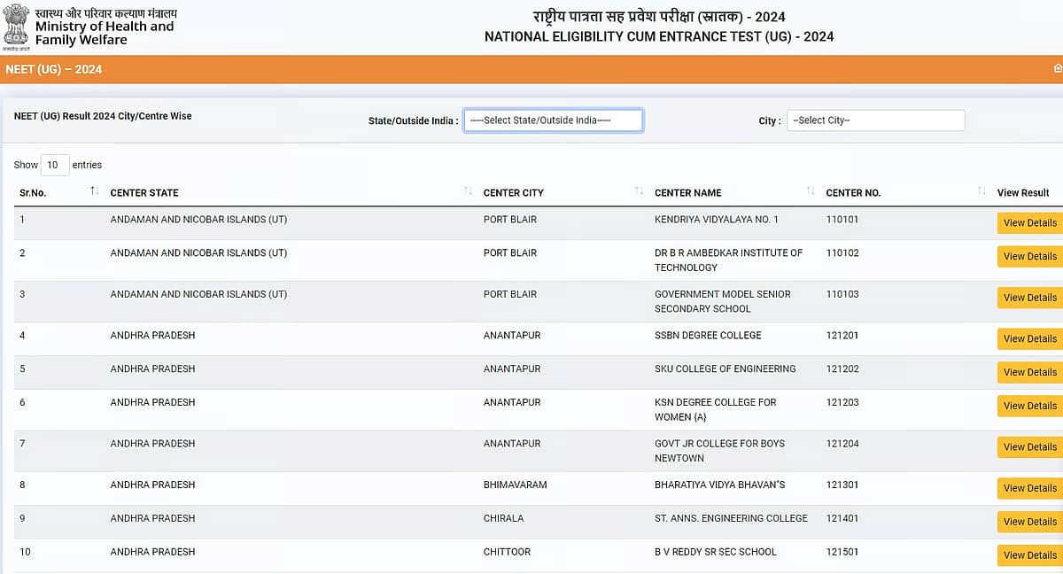View Details for Govt Jr College for Boys

point(1029,446)
